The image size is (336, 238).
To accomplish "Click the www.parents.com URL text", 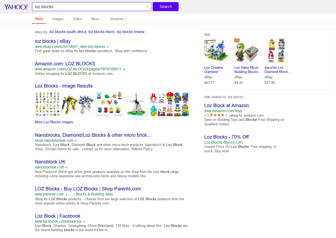I will [49, 194].
